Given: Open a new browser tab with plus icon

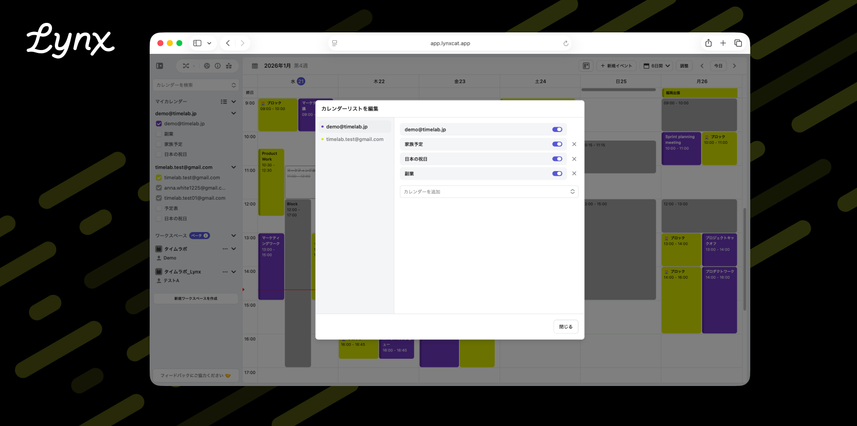Looking at the screenshot, I should pyautogui.click(x=723, y=43).
